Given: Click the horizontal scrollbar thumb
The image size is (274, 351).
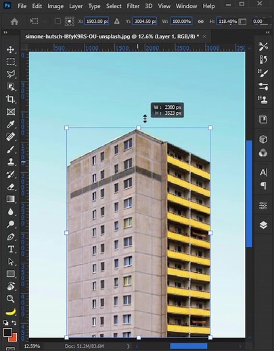Looking at the screenshot, I should tap(189, 346).
